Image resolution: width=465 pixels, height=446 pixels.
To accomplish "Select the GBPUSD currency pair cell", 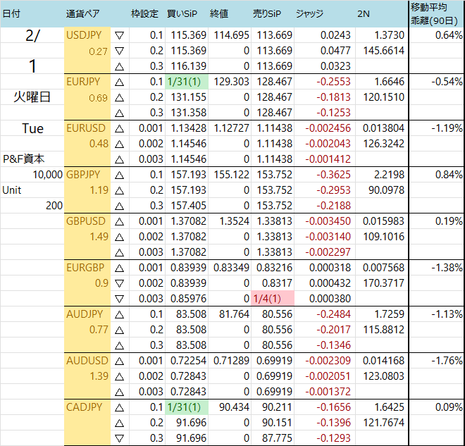I will pyautogui.click(x=86, y=221).
